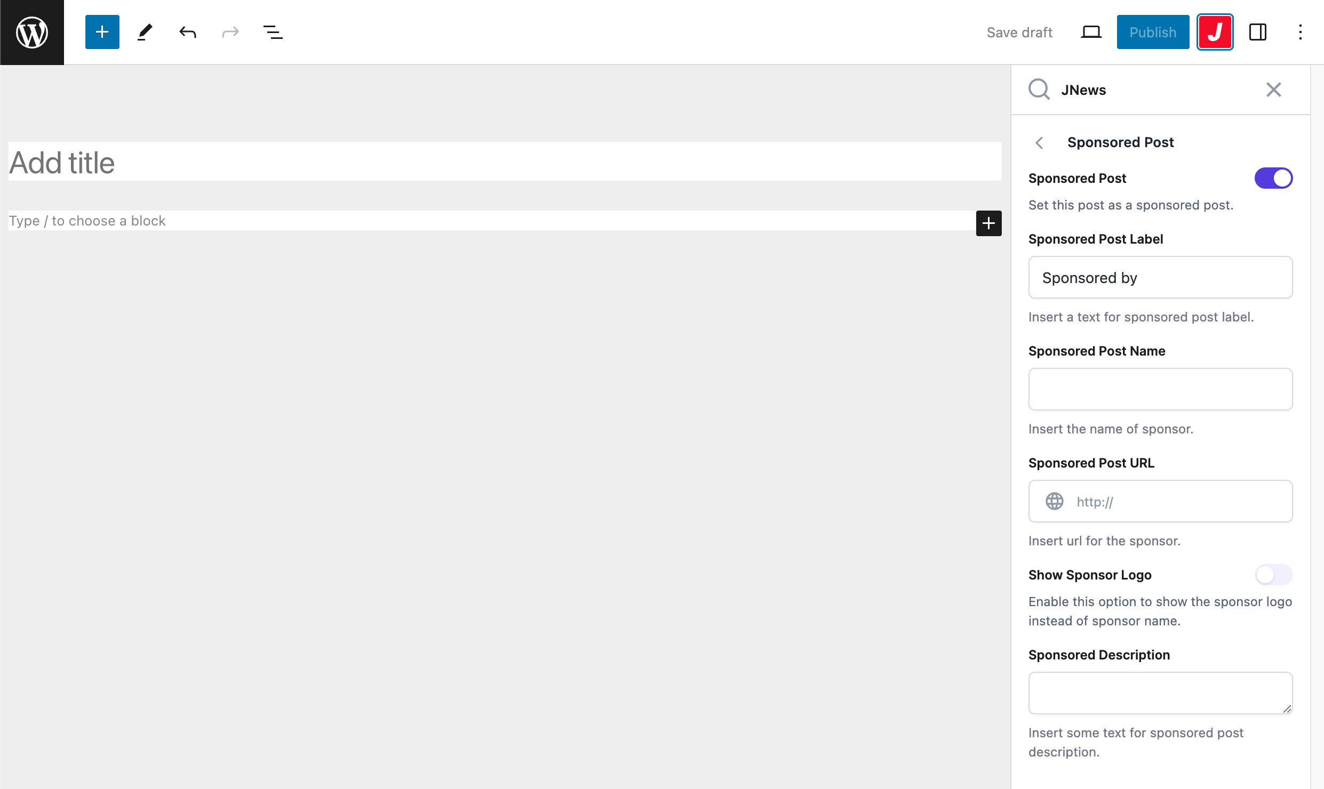Click the Preview laptop icon
The image size is (1324, 789).
[x=1091, y=32]
